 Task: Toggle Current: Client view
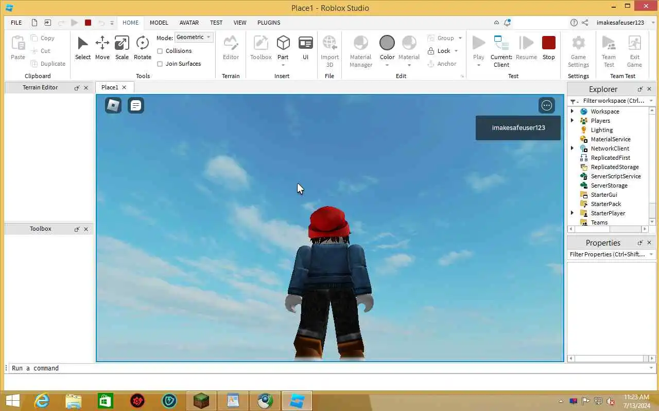click(501, 51)
